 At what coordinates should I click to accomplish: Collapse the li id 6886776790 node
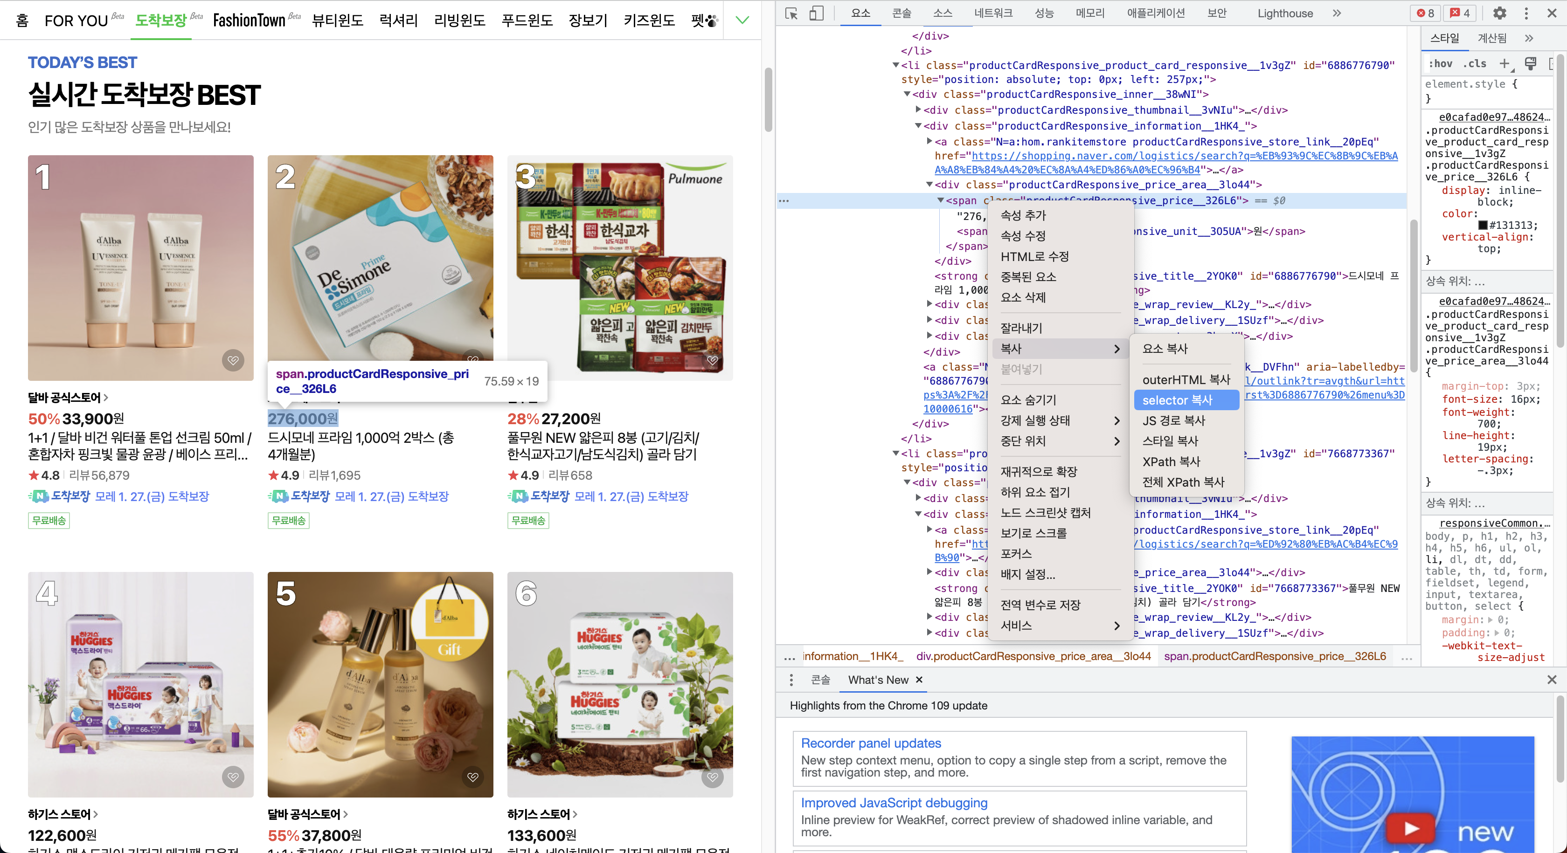point(895,65)
